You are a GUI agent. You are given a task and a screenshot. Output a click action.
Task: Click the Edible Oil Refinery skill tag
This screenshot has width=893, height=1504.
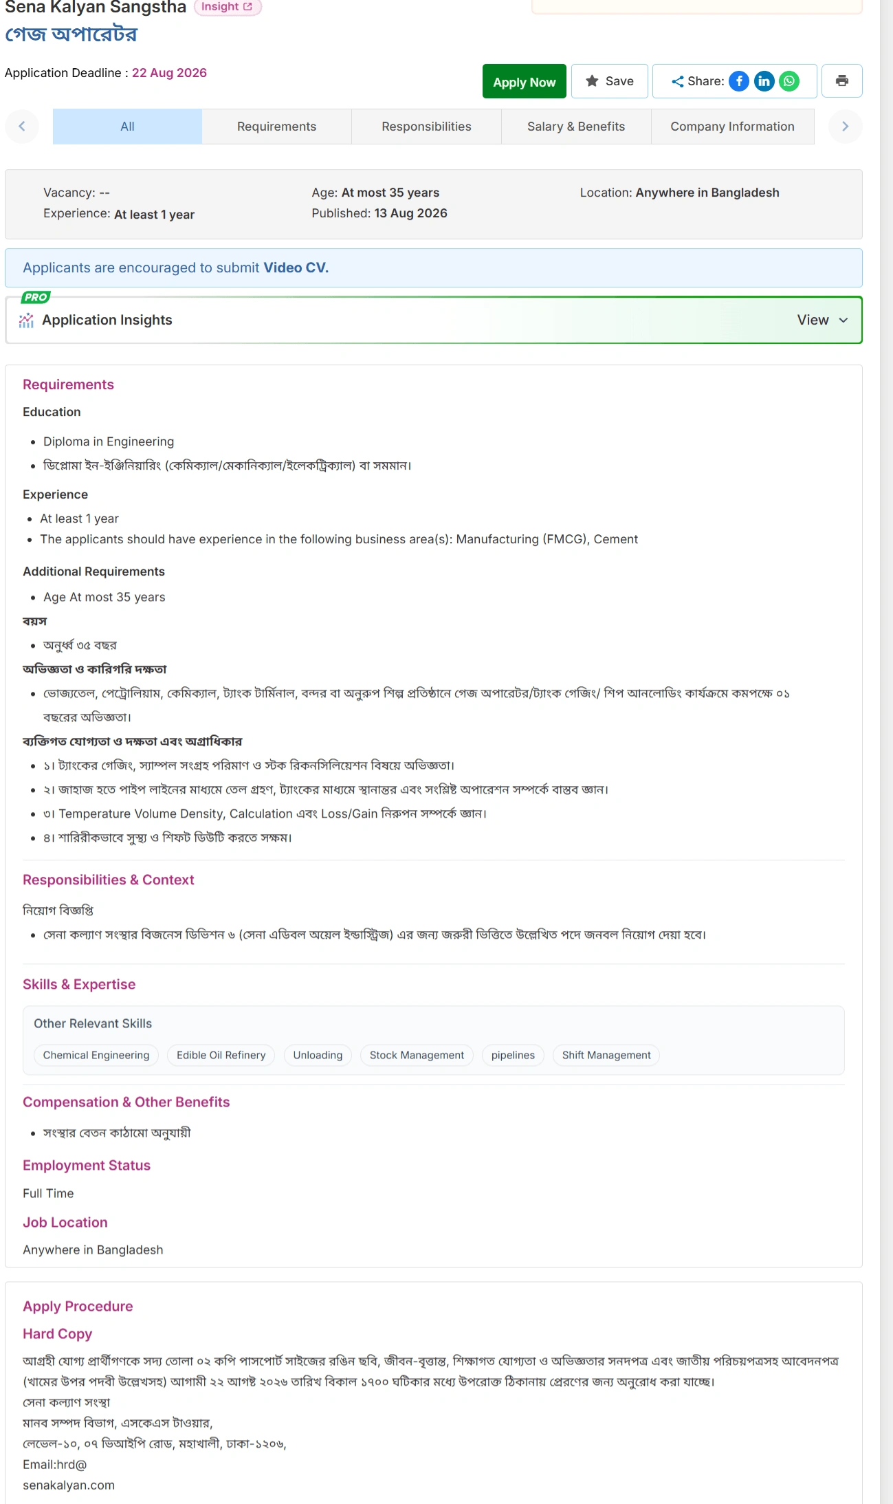point(221,1056)
